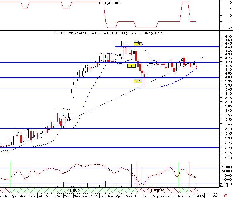Select the thick blue horizontal line at 3.40

coord(110,128)
